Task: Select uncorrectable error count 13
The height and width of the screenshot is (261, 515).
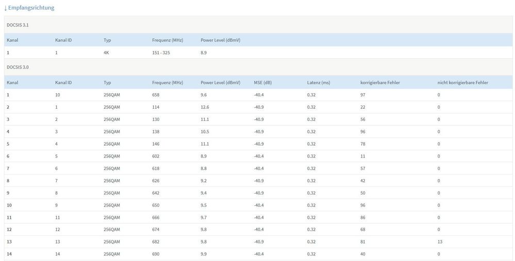Action: coord(440,242)
